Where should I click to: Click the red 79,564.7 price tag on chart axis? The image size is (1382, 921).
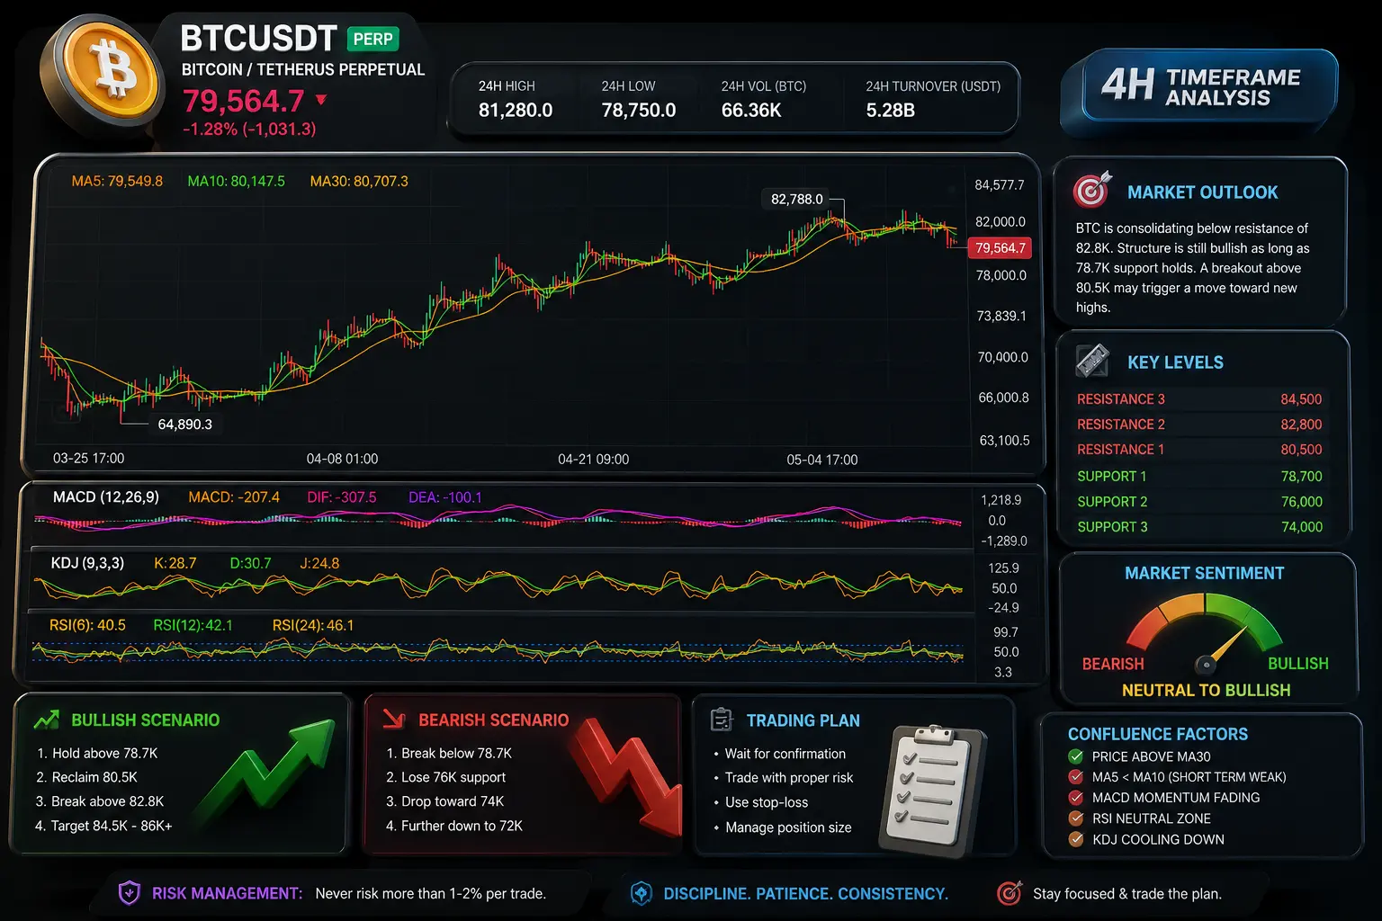pos(1000,247)
